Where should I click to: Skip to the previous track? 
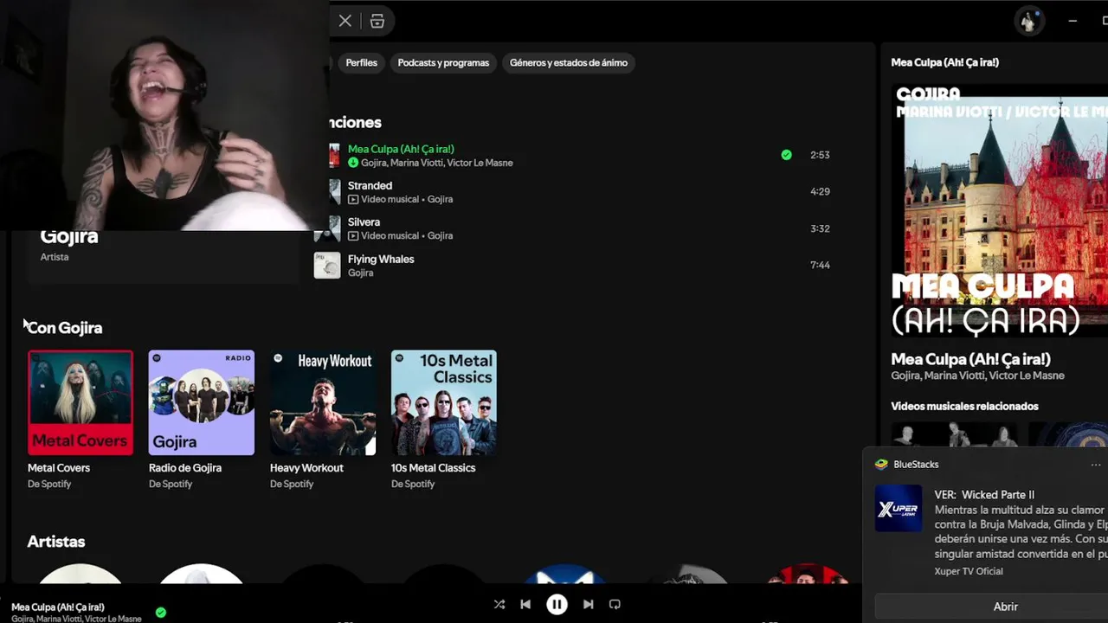click(525, 605)
